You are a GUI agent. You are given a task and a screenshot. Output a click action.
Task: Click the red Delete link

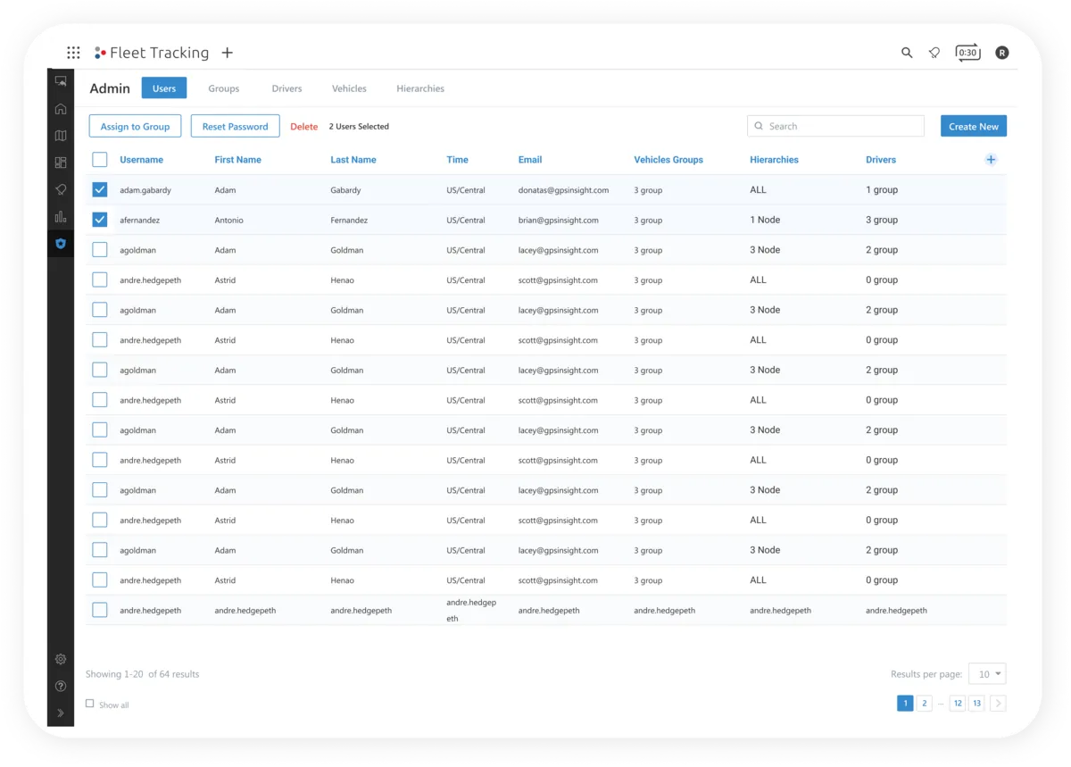[x=304, y=127]
